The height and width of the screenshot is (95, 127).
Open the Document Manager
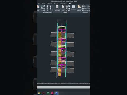(x=79, y=8)
